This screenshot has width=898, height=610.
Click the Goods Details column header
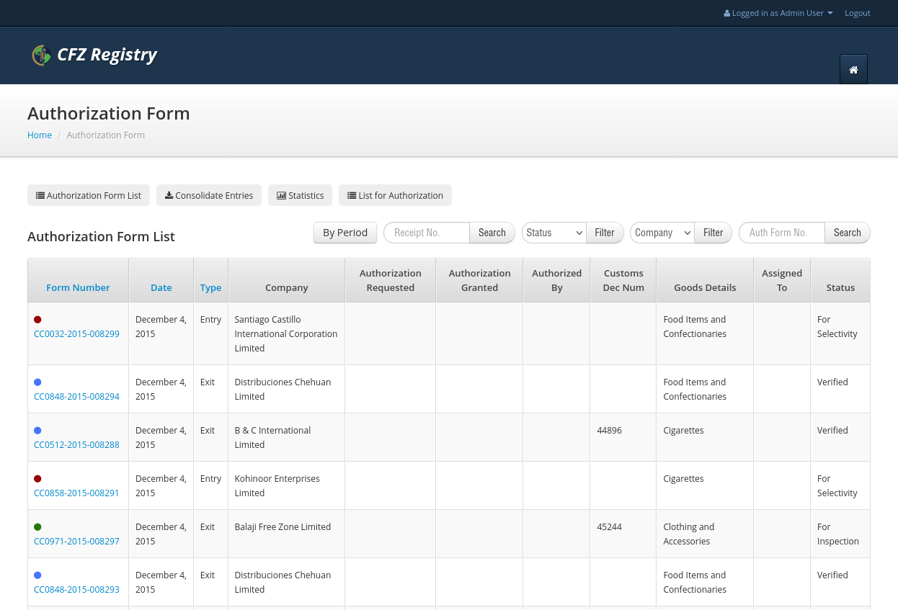pyautogui.click(x=705, y=280)
